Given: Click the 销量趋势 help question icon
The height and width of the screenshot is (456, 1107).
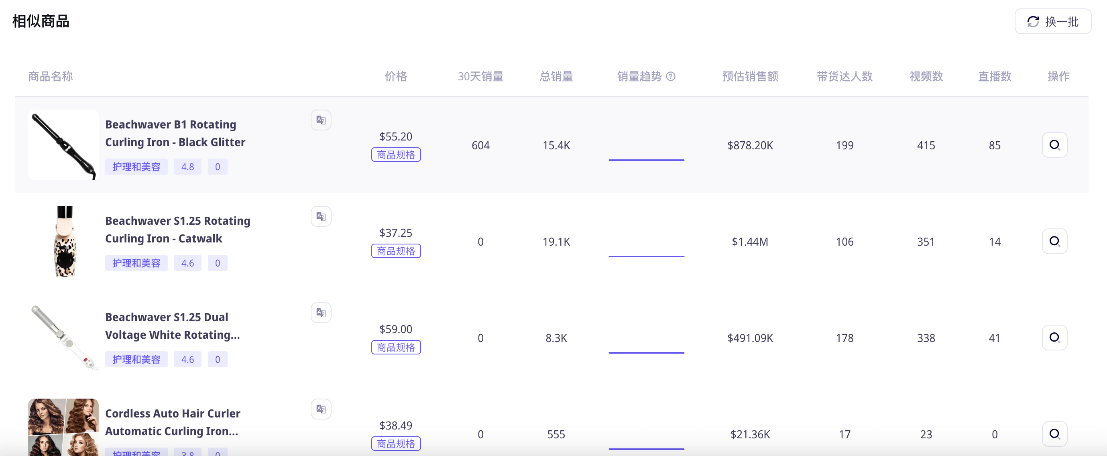Looking at the screenshot, I should tap(670, 77).
